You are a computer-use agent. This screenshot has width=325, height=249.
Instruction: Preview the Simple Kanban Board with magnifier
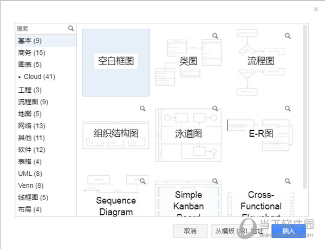215,181
